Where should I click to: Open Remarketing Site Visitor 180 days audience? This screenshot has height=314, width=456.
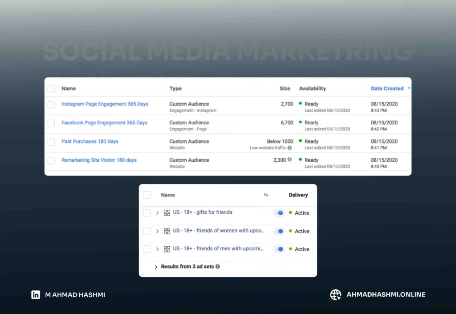(x=99, y=160)
